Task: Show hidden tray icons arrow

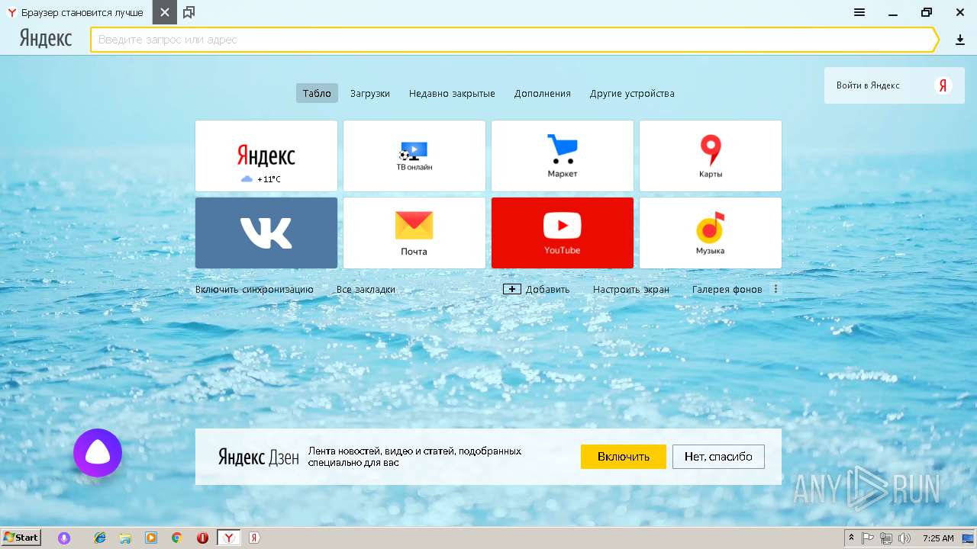Action: coord(852,538)
